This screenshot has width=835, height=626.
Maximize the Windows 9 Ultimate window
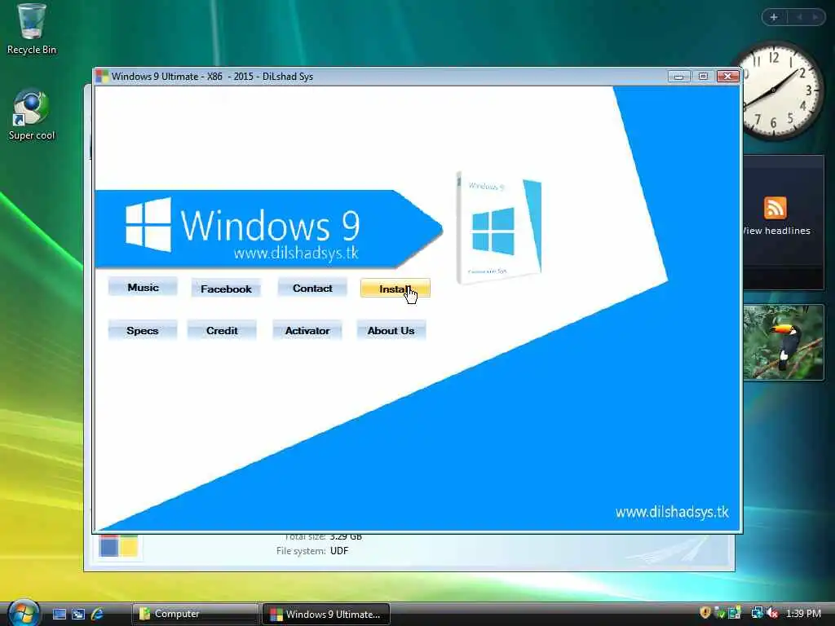(703, 76)
